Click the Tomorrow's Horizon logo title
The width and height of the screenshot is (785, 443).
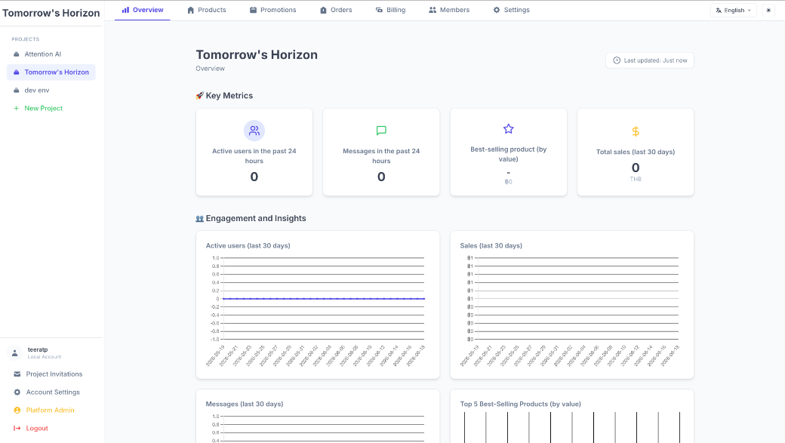click(51, 13)
